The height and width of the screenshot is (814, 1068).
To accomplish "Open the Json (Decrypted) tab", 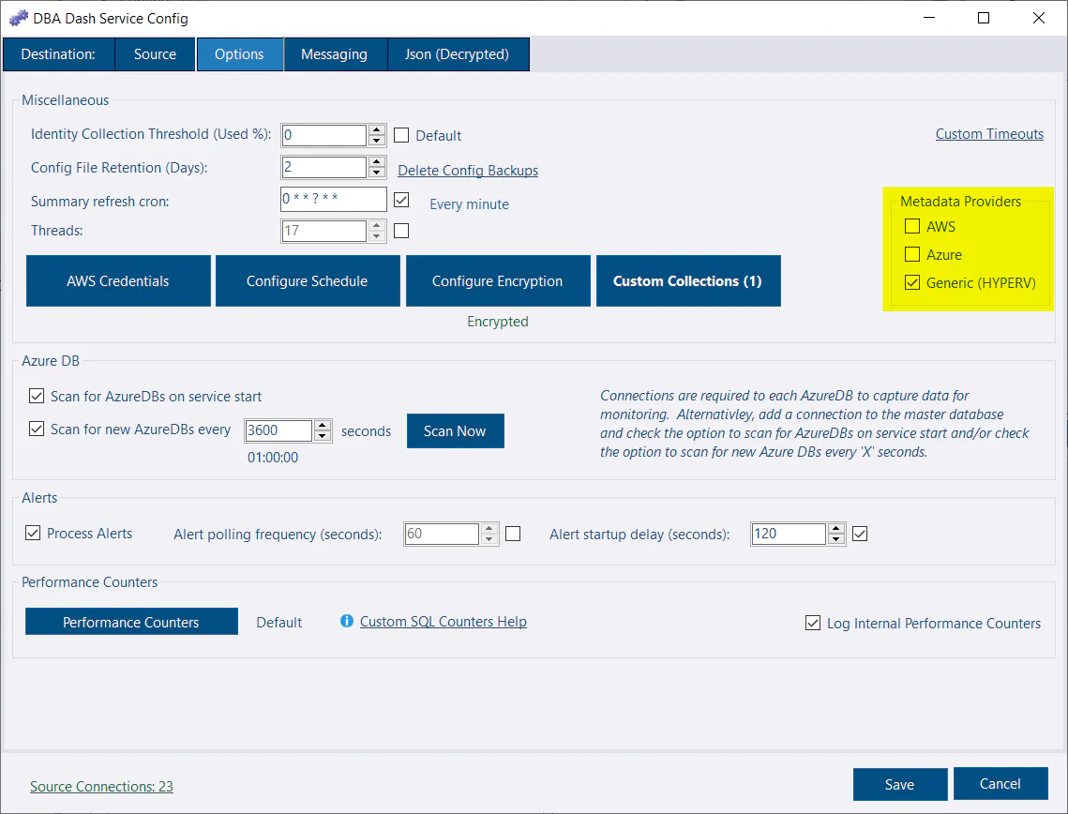I will pos(458,53).
